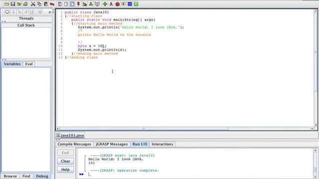Click the editor scroll-up arrow

[316, 11]
